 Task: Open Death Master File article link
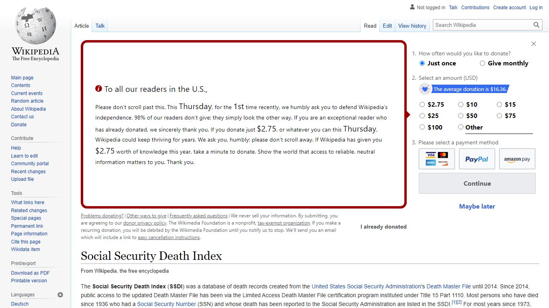click(449, 286)
